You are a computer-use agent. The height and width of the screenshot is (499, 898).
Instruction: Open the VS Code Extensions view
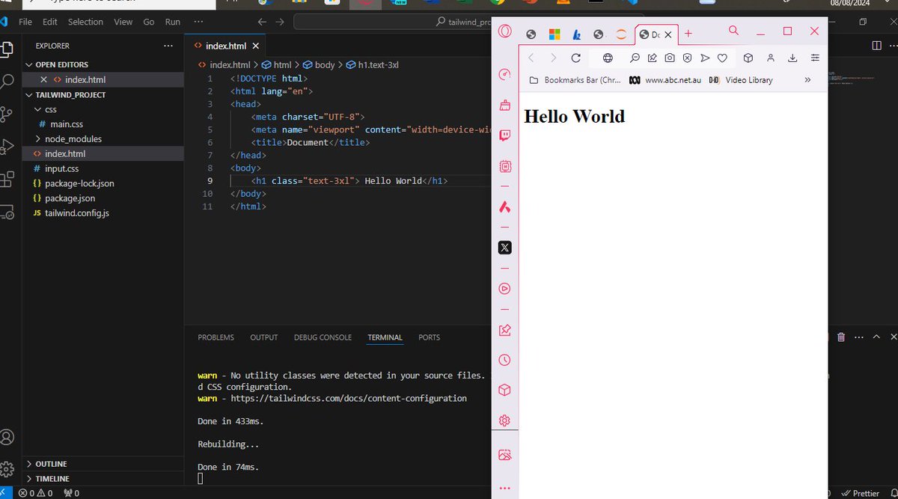click(x=7, y=179)
